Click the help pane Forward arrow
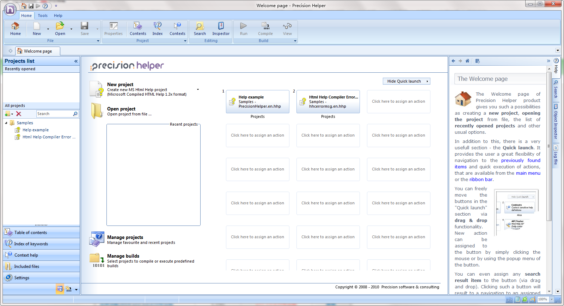This screenshot has height=306, width=564. pos(460,61)
